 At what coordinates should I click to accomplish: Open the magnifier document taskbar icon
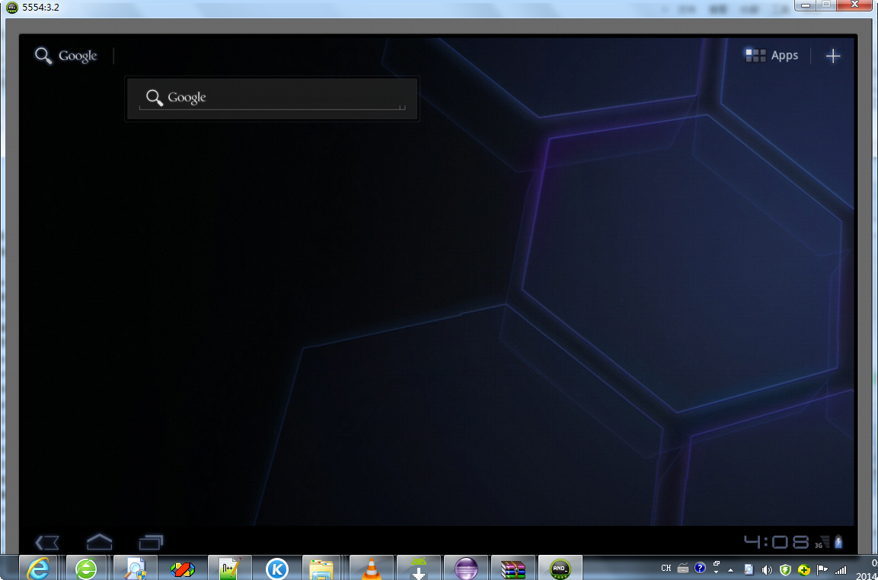(135, 569)
